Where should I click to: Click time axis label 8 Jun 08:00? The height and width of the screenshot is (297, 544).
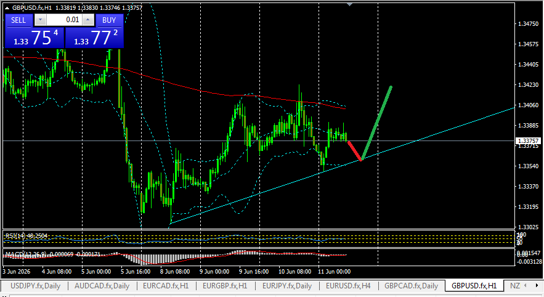point(175,272)
